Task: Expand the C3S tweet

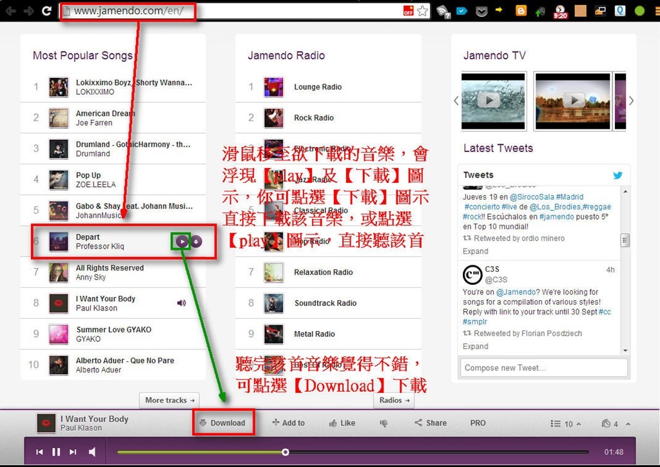Action: tap(475, 347)
